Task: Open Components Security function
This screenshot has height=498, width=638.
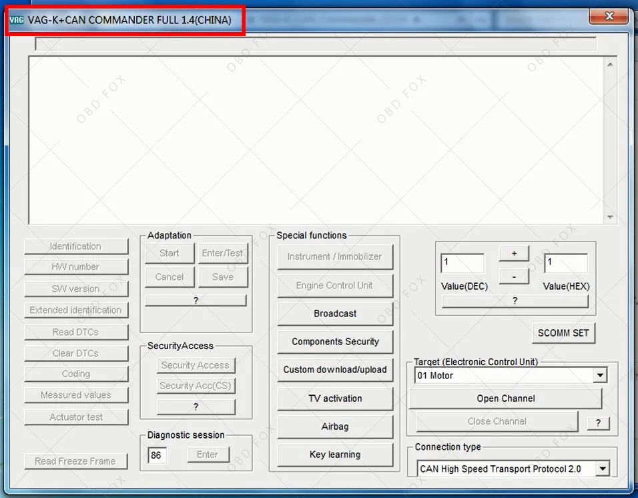Action: [335, 342]
